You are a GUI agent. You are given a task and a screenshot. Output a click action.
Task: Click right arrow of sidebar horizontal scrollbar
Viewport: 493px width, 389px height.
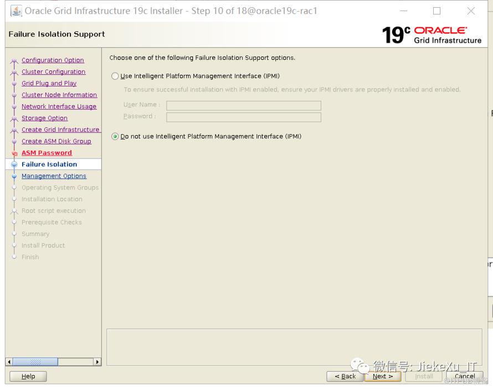coord(97,362)
